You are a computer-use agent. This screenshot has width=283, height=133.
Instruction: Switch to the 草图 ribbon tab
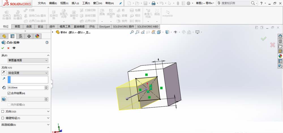(x=17, y=27)
